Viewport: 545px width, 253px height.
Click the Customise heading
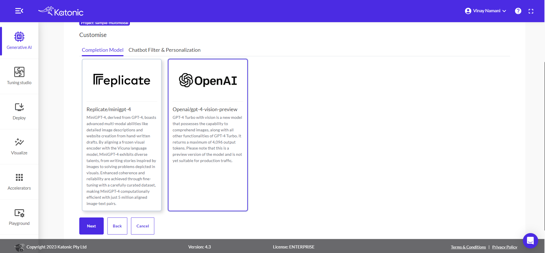93,35
